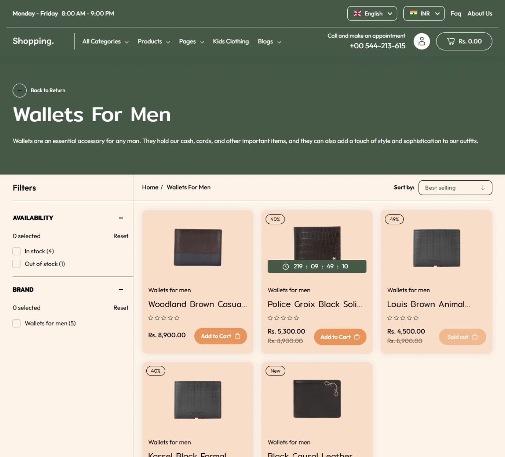Viewport: 505px width, 457px height.
Task: Click New badge on Black Causal Leather wallet
Action: pyautogui.click(x=275, y=371)
